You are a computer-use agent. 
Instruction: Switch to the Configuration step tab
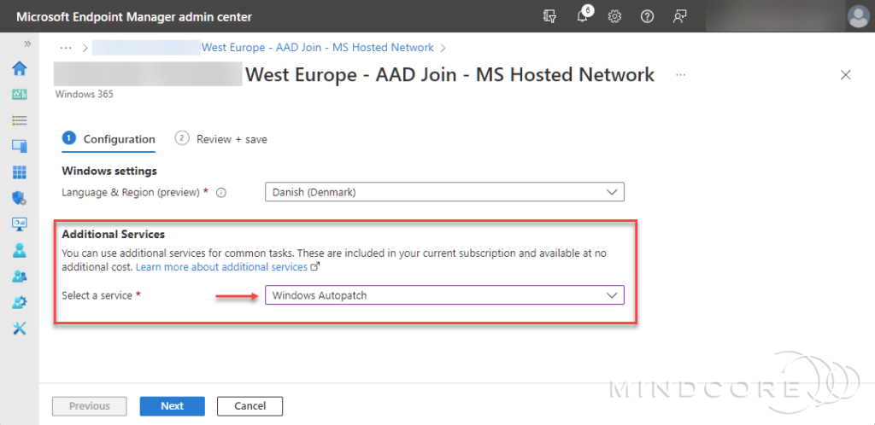click(x=109, y=139)
